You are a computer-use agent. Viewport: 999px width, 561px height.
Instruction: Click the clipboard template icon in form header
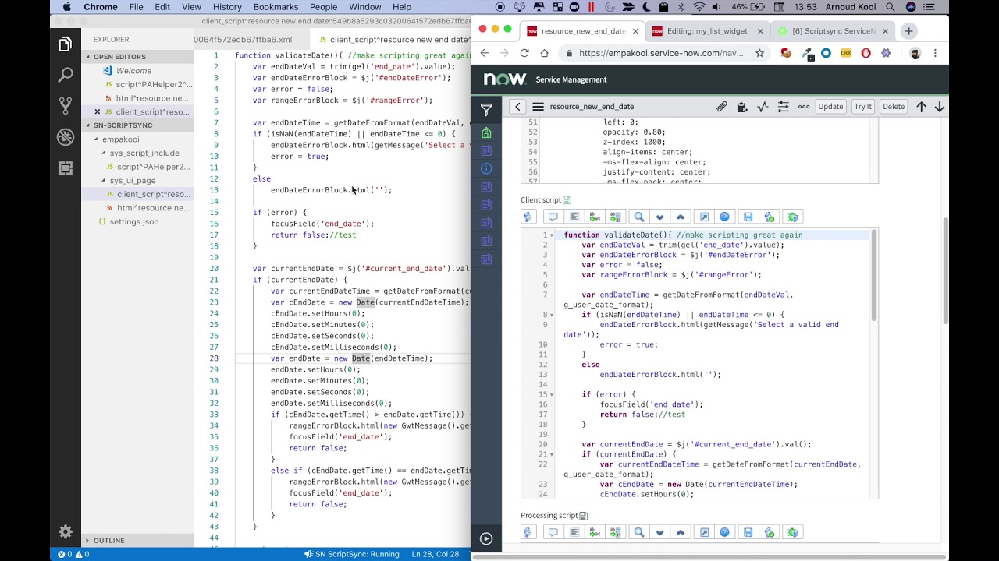coord(742,107)
